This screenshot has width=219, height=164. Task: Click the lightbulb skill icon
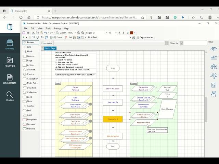pos(214,76)
